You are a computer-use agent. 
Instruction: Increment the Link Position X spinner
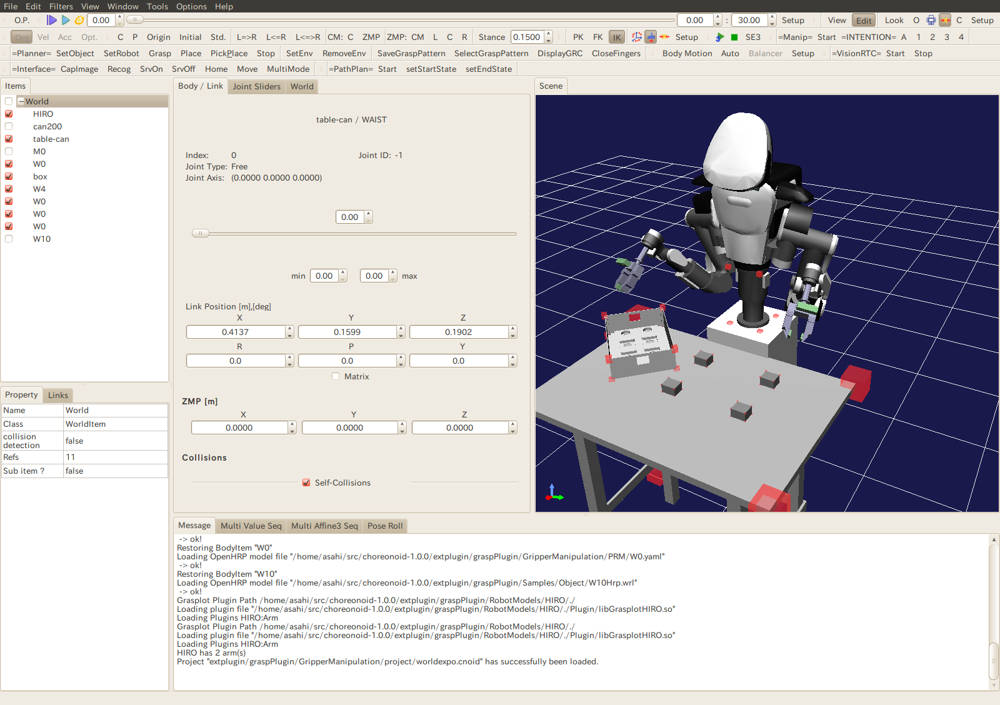tap(289, 329)
